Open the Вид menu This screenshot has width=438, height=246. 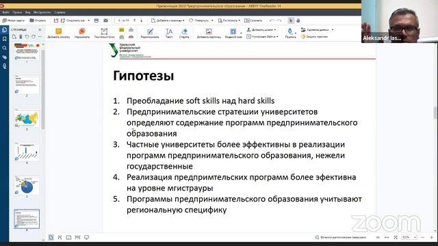pos(27,12)
